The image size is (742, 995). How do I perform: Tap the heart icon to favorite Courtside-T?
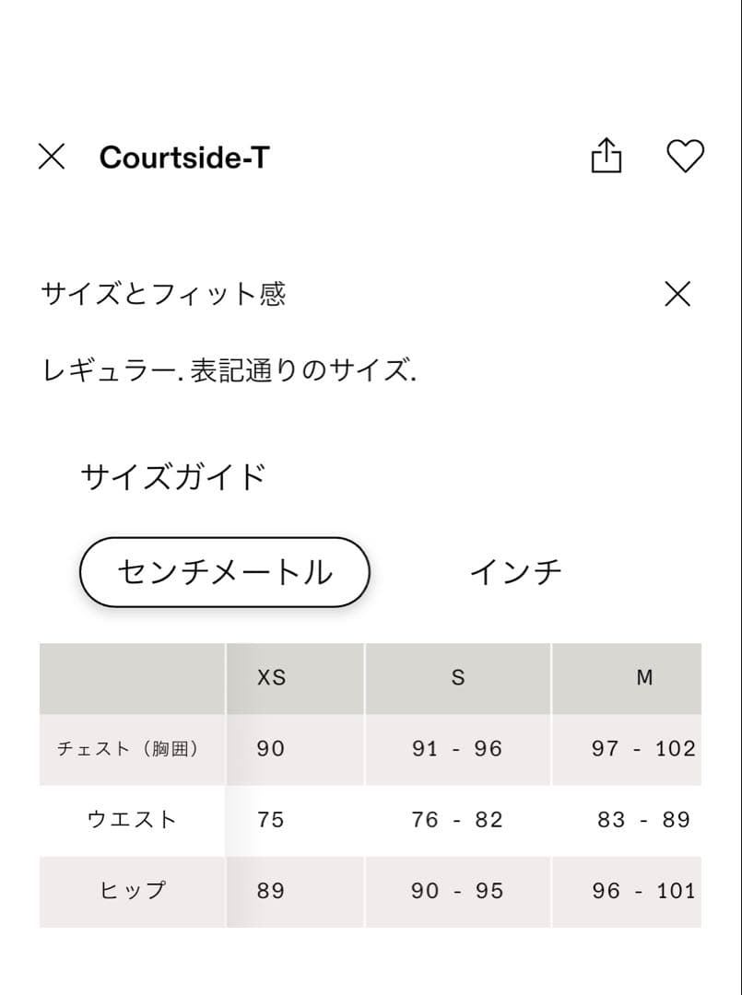pos(686,157)
